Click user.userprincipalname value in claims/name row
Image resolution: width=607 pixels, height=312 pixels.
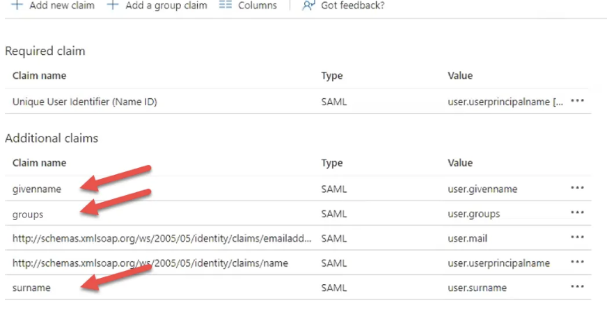point(499,263)
